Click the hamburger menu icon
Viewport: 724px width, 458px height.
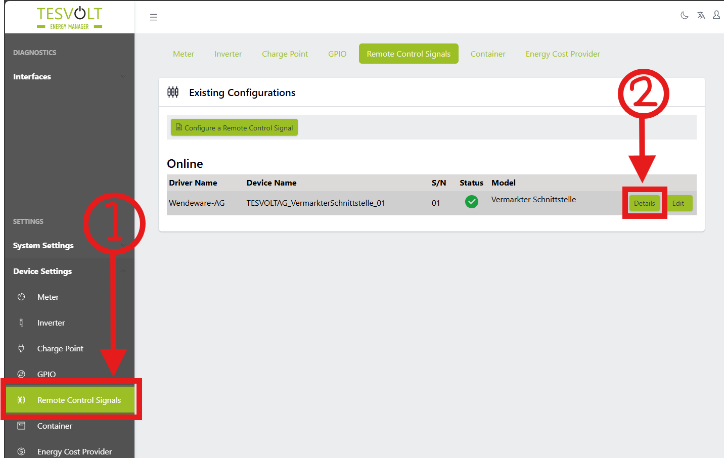154,17
